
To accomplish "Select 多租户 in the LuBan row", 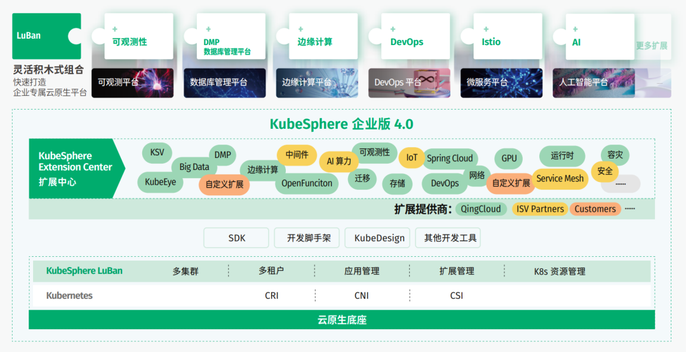I will click(271, 271).
